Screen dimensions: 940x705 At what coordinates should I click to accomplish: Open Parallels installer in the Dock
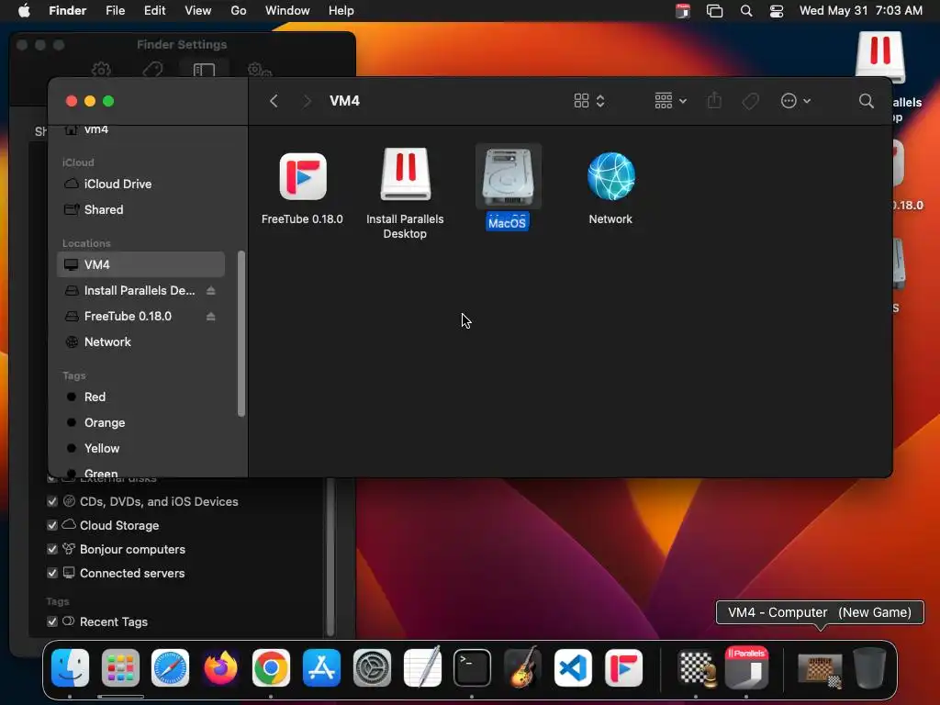[746, 667]
